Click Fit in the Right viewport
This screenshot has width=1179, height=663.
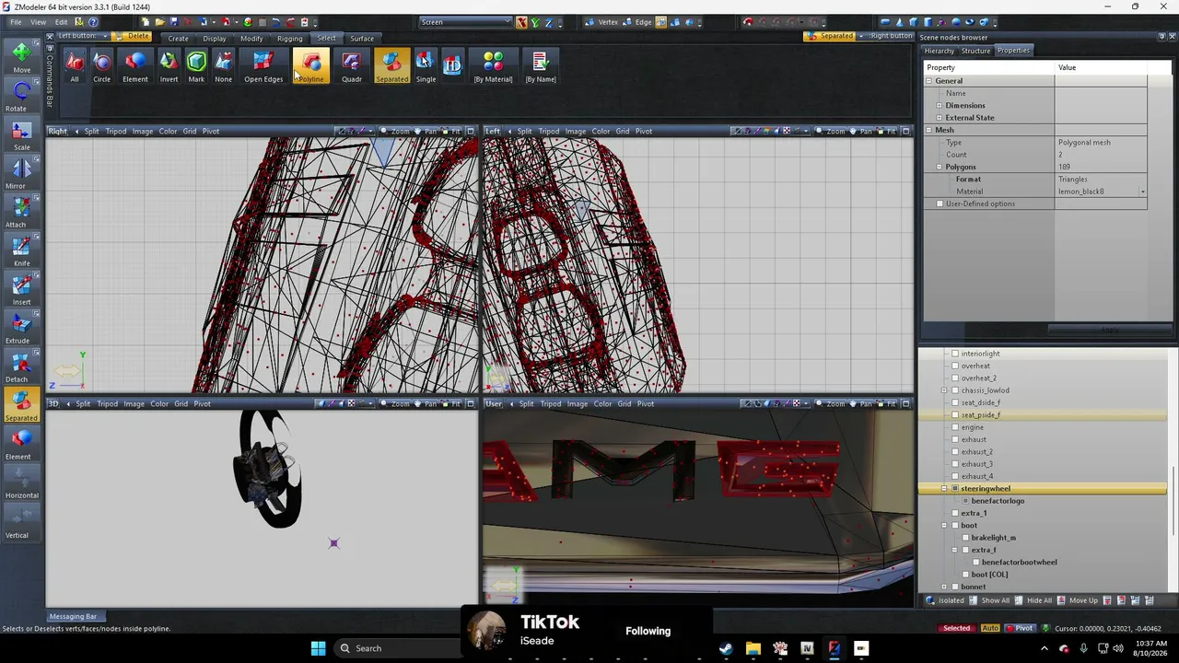(x=451, y=132)
